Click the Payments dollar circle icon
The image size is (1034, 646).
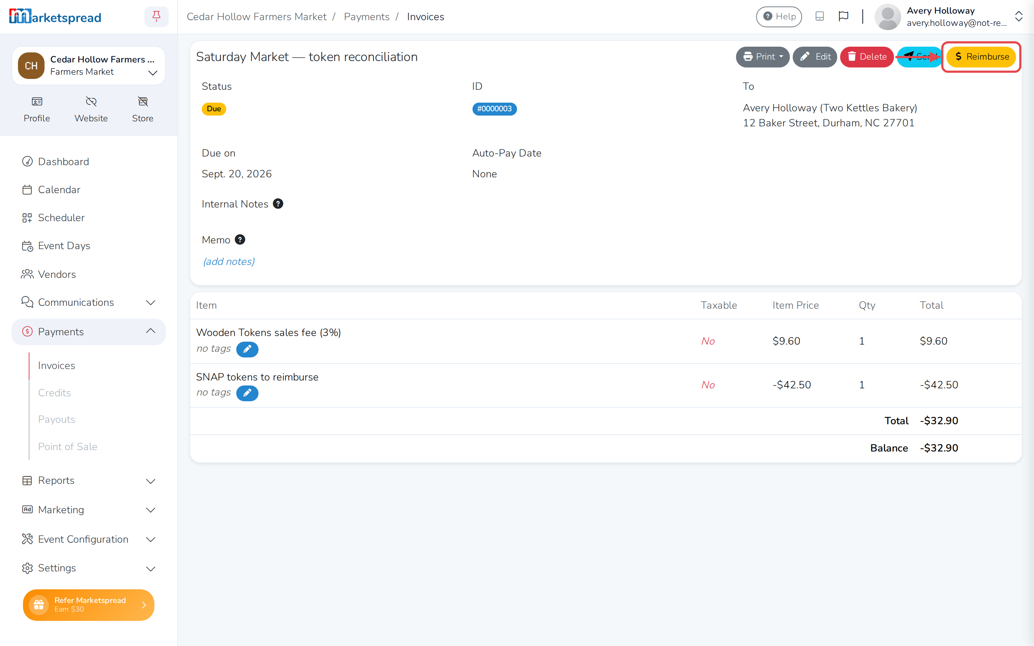(x=27, y=332)
